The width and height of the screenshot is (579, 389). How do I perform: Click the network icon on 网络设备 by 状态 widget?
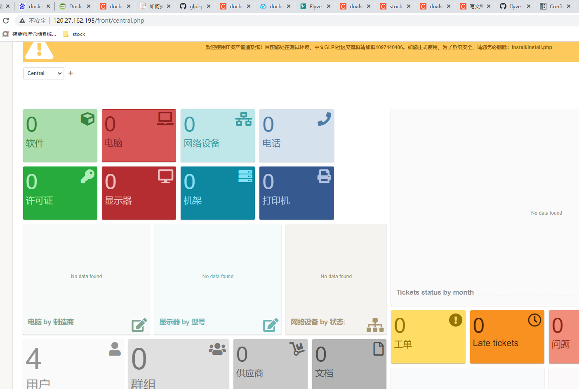tap(375, 325)
